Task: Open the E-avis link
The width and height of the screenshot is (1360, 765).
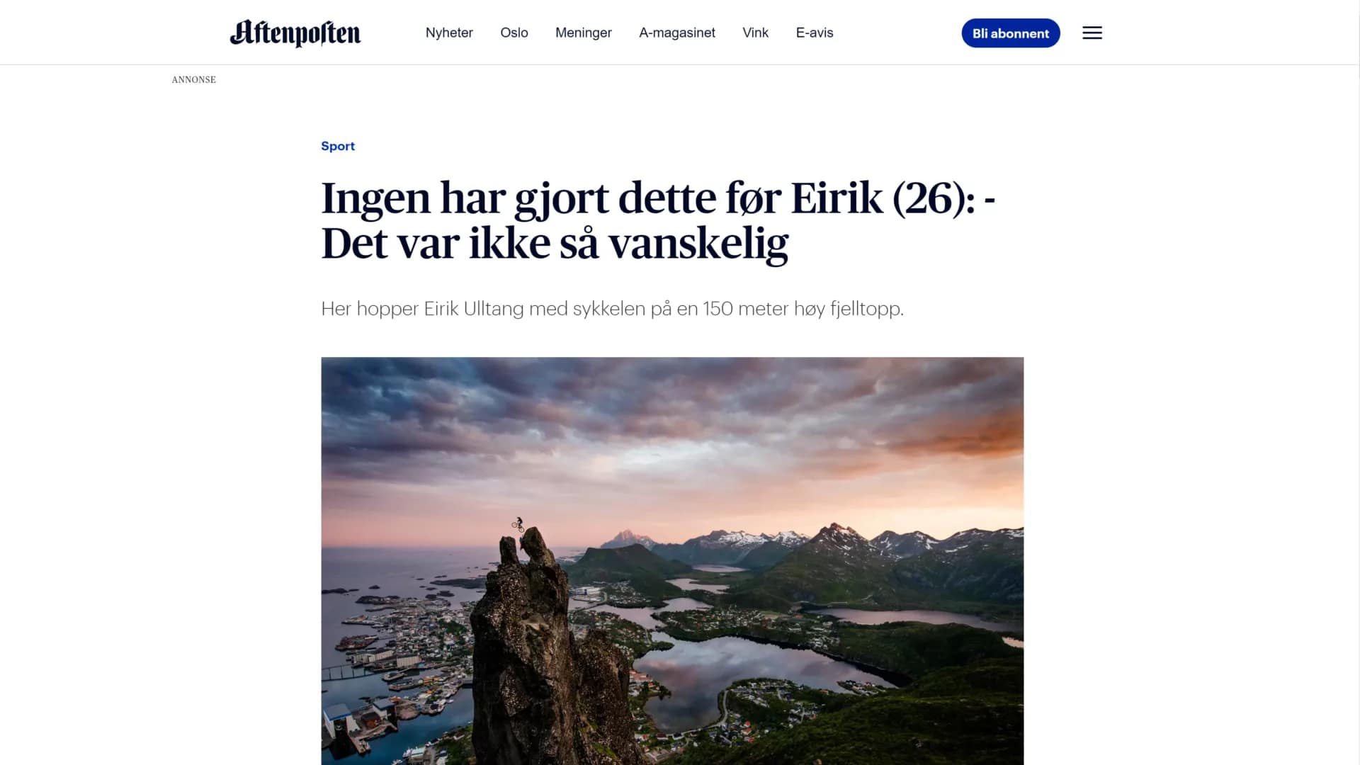Action: click(815, 33)
